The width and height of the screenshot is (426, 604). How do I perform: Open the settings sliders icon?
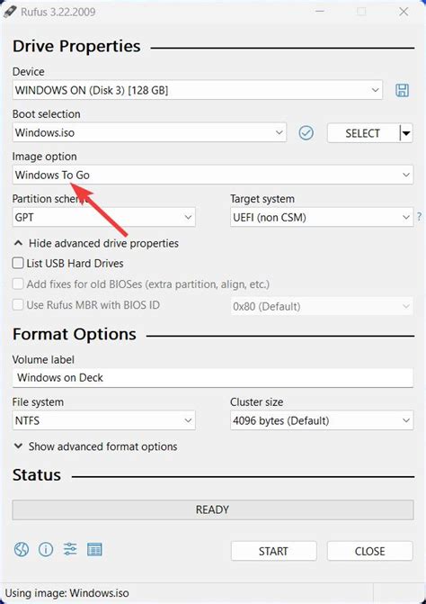[70, 549]
